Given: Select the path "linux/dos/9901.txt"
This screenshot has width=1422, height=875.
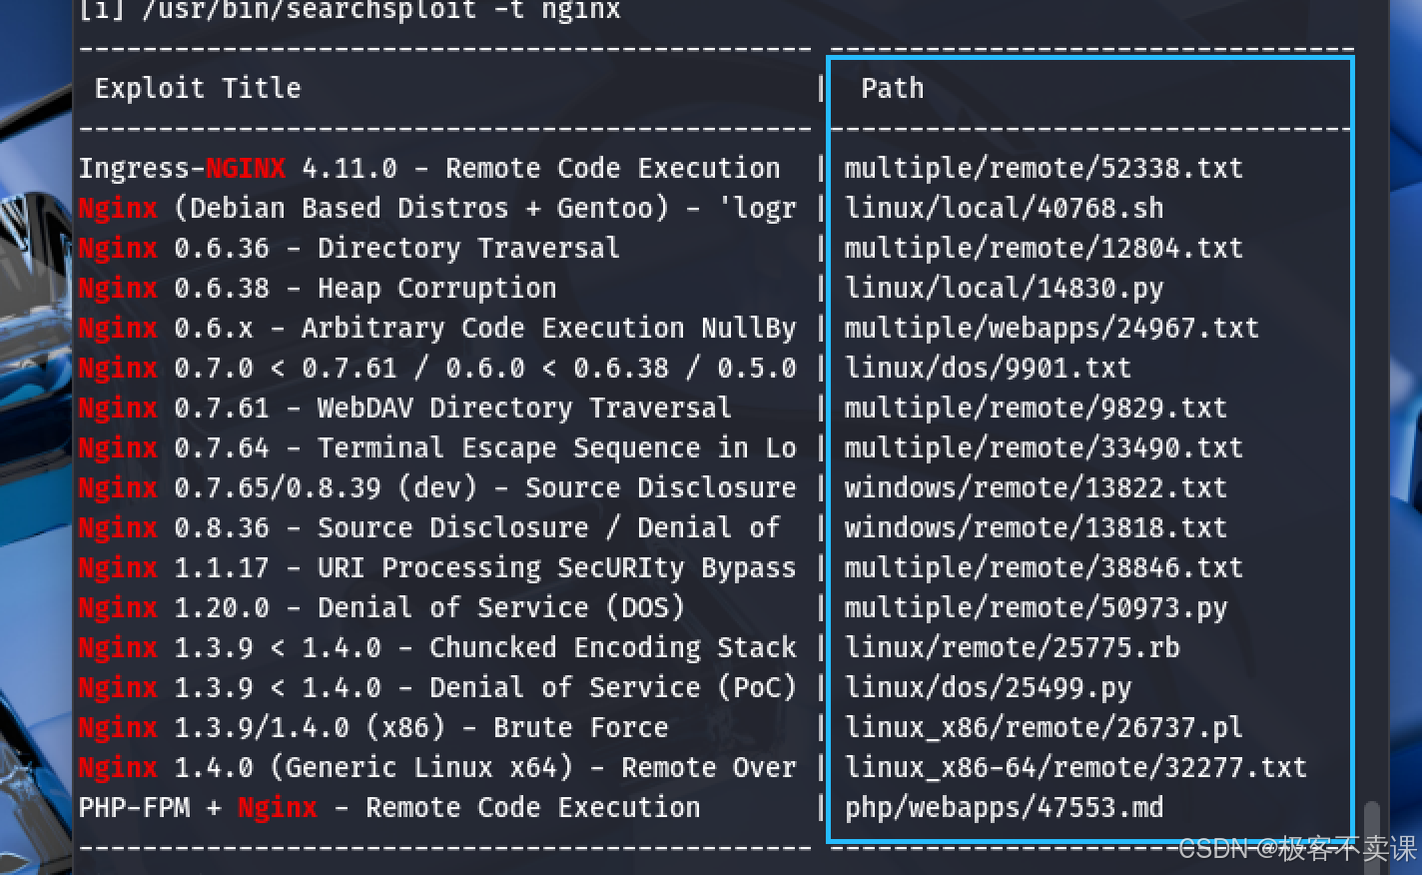Looking at the screenshot, I should 988,368.
